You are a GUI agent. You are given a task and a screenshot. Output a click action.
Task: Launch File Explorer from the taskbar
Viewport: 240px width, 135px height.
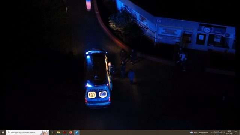[x=58, y=132]
